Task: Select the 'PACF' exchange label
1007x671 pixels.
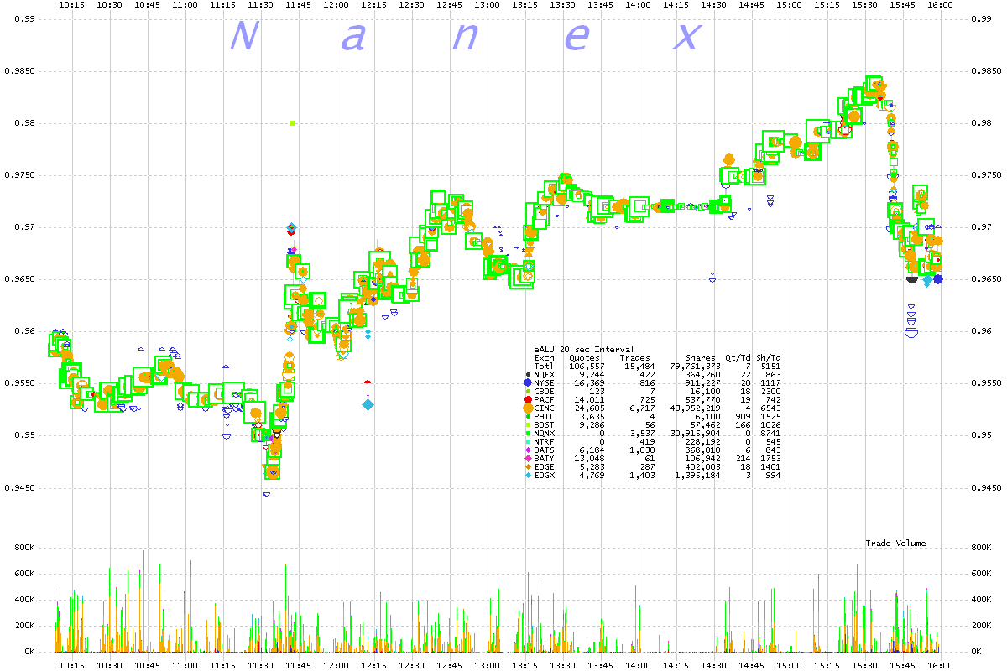Action: 545,399
